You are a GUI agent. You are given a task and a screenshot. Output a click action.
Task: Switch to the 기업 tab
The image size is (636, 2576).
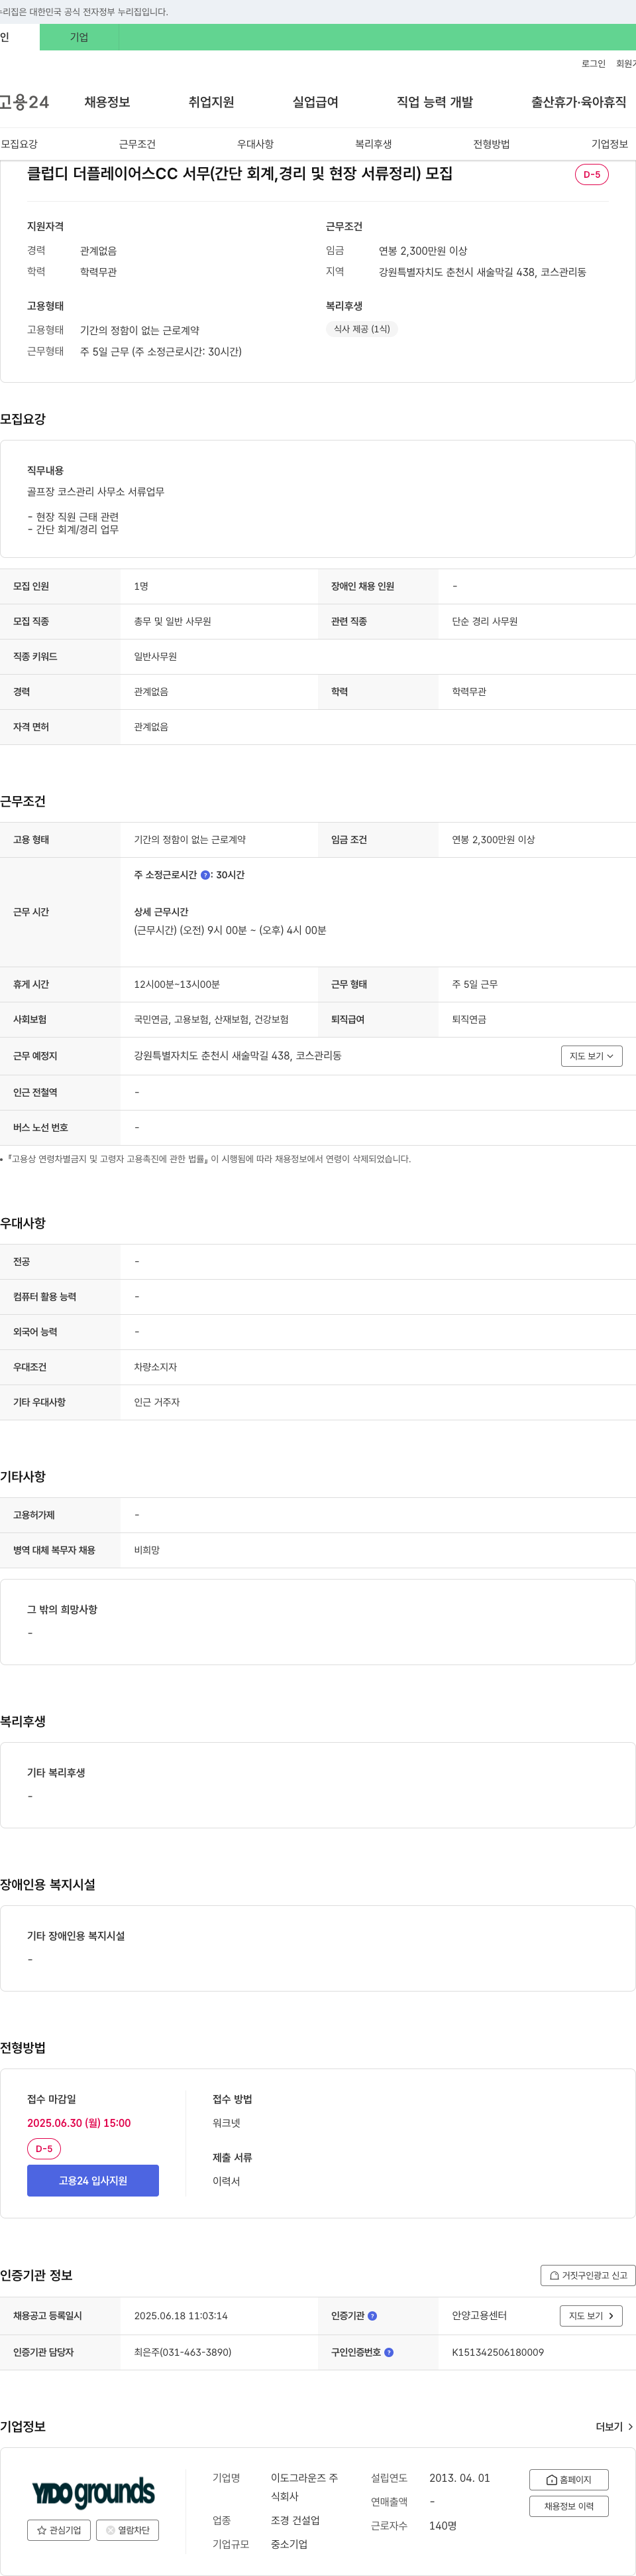coord(79,37)
